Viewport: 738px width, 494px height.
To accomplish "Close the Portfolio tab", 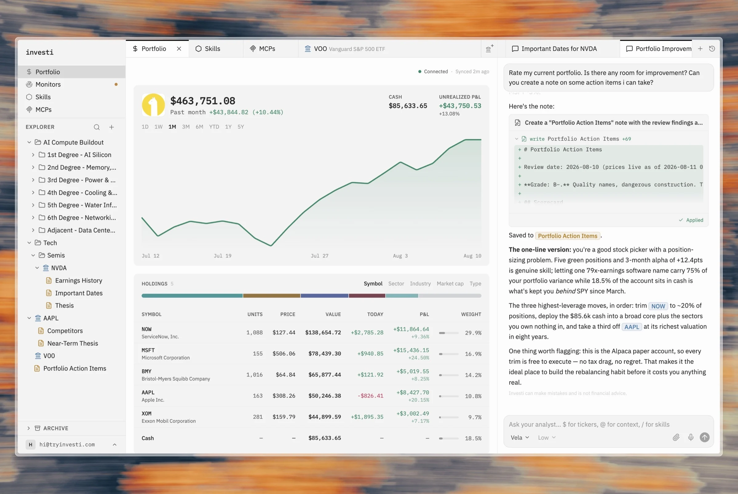I will click(179, 49).
